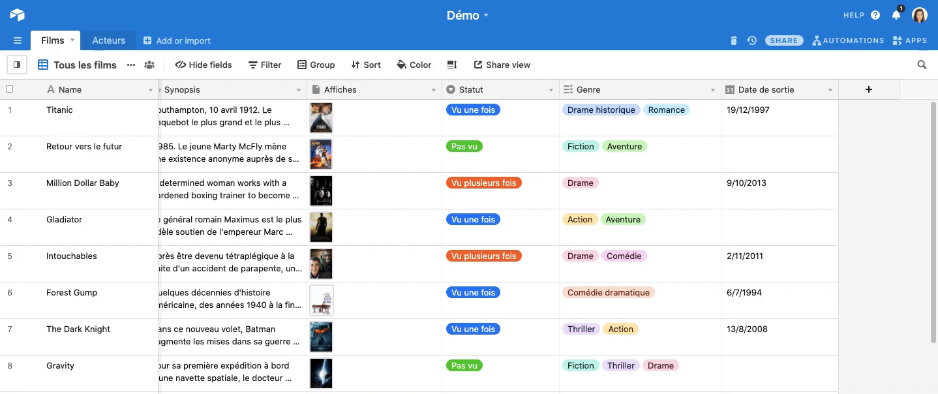Click the HELP text link
This screenshot has height=394, width=938.
(854, 15)
